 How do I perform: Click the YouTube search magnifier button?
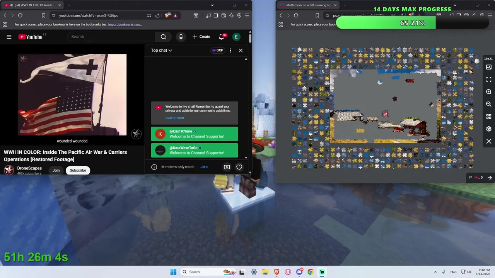pyautogui.click(x=164, y=37)
